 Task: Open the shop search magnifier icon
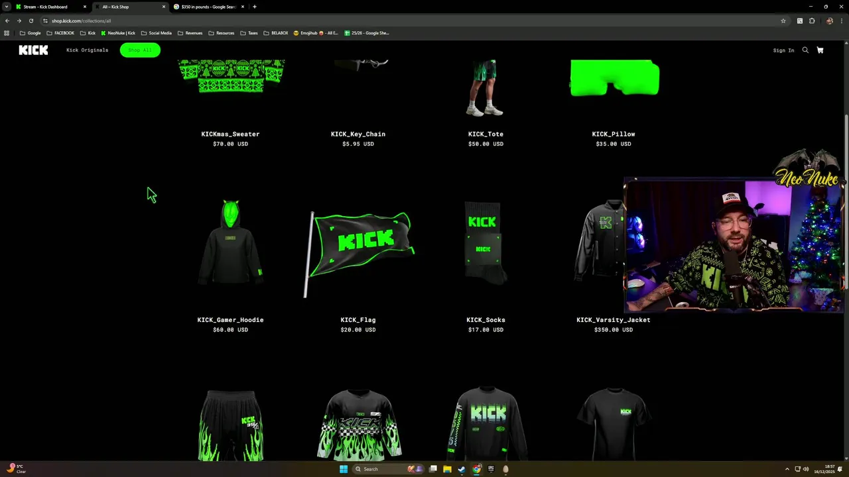(x=805, y=50)
